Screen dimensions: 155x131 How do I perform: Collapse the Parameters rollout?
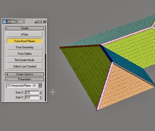(24, 79)
